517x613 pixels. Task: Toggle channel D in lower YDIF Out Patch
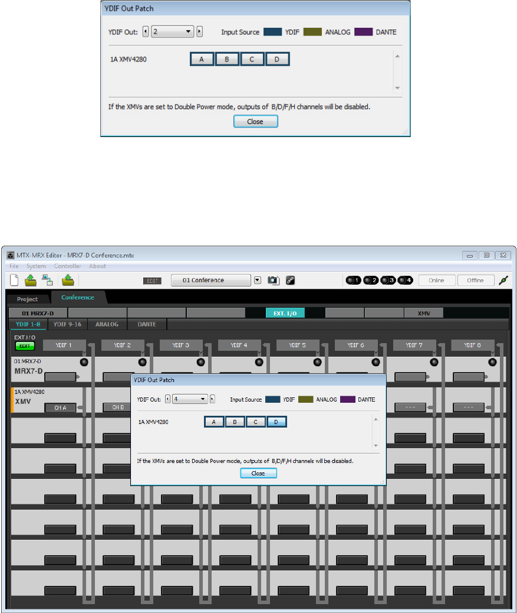pos(276,422)
